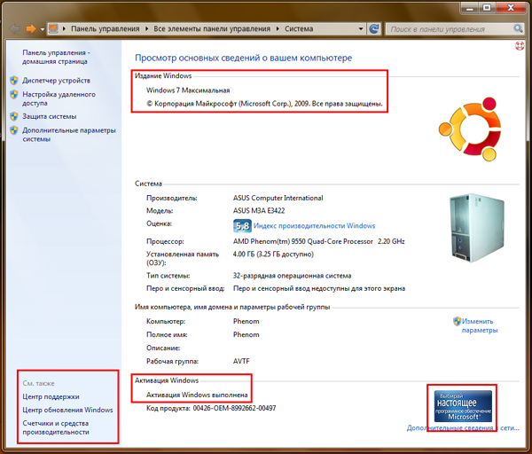This screenshot has width=532, height=454.
Task: Click the AMD Phenom processor value
Action: pos(318,241)
